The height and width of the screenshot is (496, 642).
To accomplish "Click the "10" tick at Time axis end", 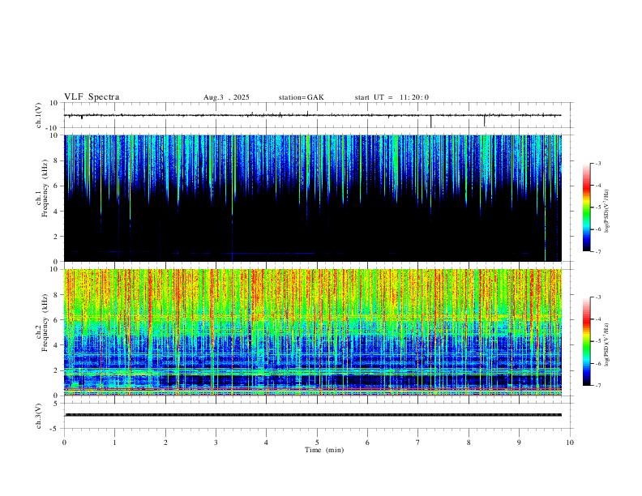I will pos(570,443).
